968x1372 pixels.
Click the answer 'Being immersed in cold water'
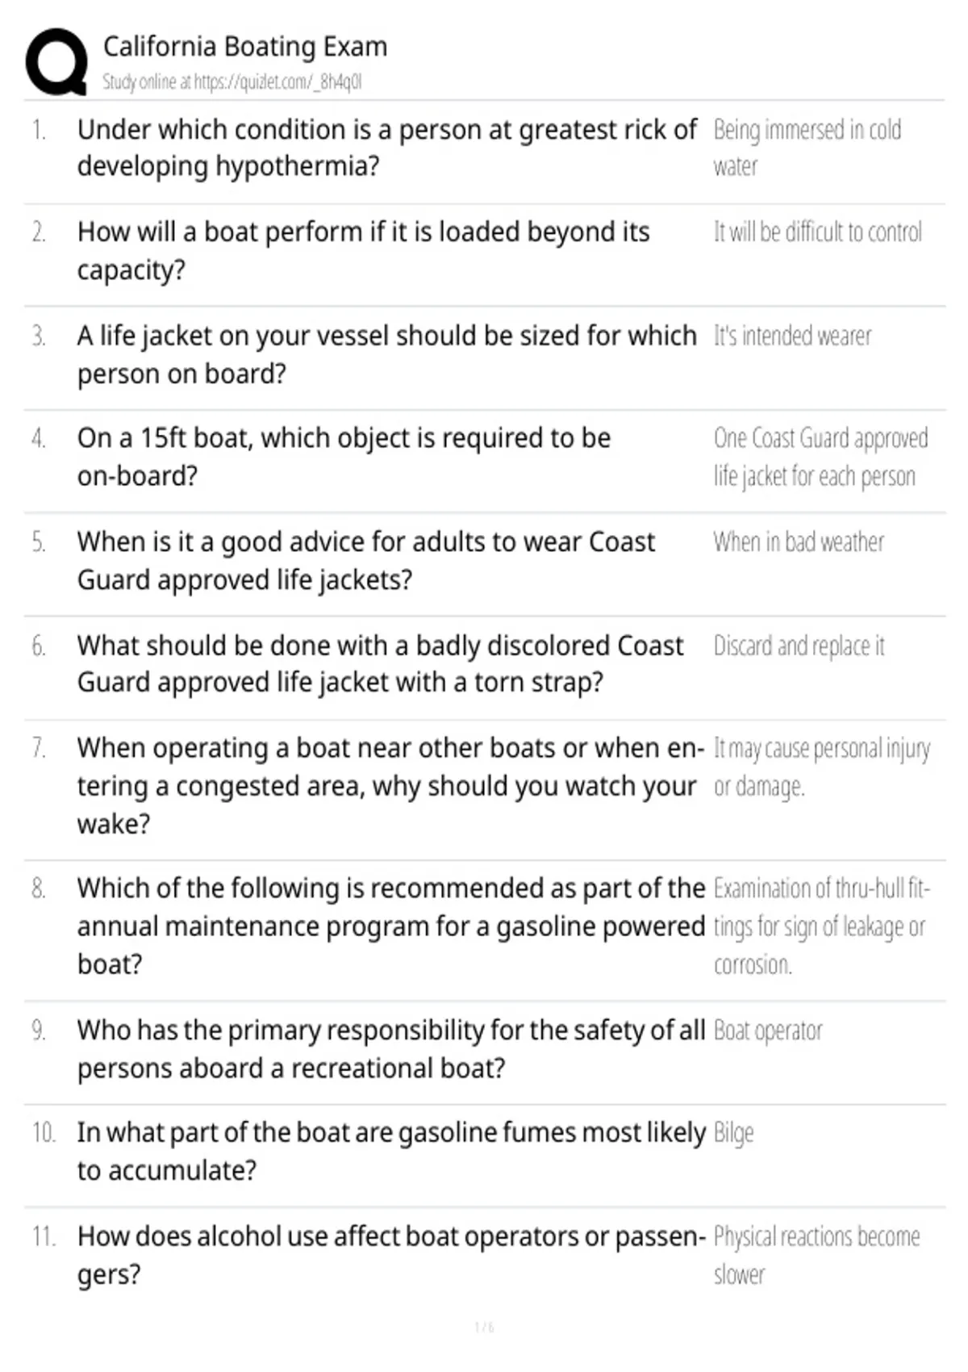(807, 148)
